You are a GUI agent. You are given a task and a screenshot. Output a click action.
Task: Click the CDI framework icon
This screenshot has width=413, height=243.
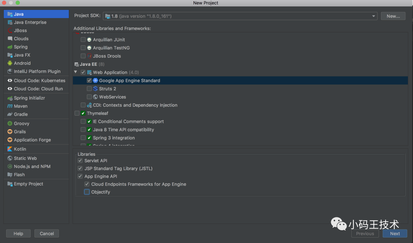click(x=89, y=105)
